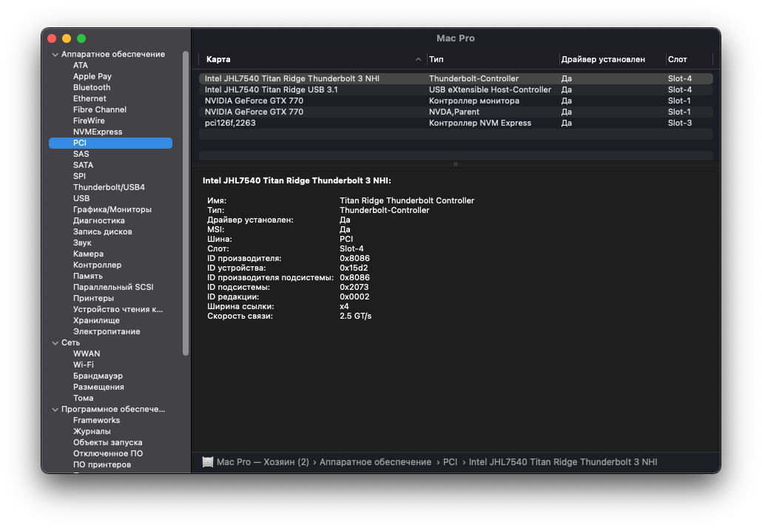
Task: Select the highlighted PCI item
Action: coord(110,143)
